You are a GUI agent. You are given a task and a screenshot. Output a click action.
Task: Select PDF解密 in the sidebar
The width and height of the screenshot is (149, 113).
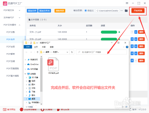(10, 54)
